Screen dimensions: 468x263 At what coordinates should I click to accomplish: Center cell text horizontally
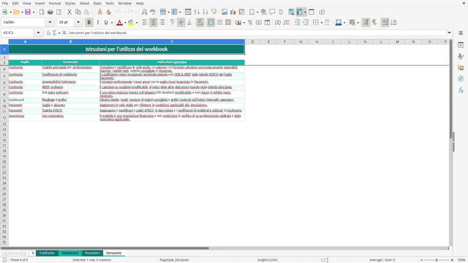click(x=153, y=23)
